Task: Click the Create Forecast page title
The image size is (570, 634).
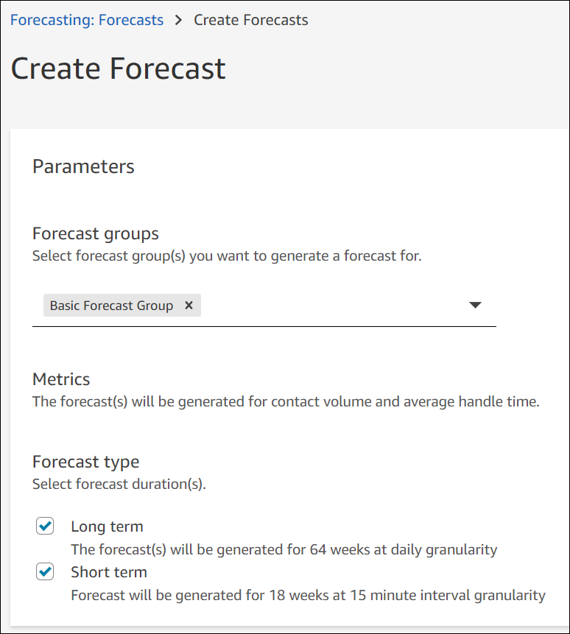Action: [118, 68]
